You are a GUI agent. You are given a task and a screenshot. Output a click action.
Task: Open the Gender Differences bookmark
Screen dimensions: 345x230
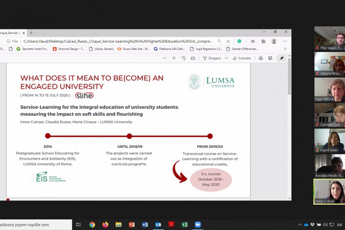[x=242, y=49]
